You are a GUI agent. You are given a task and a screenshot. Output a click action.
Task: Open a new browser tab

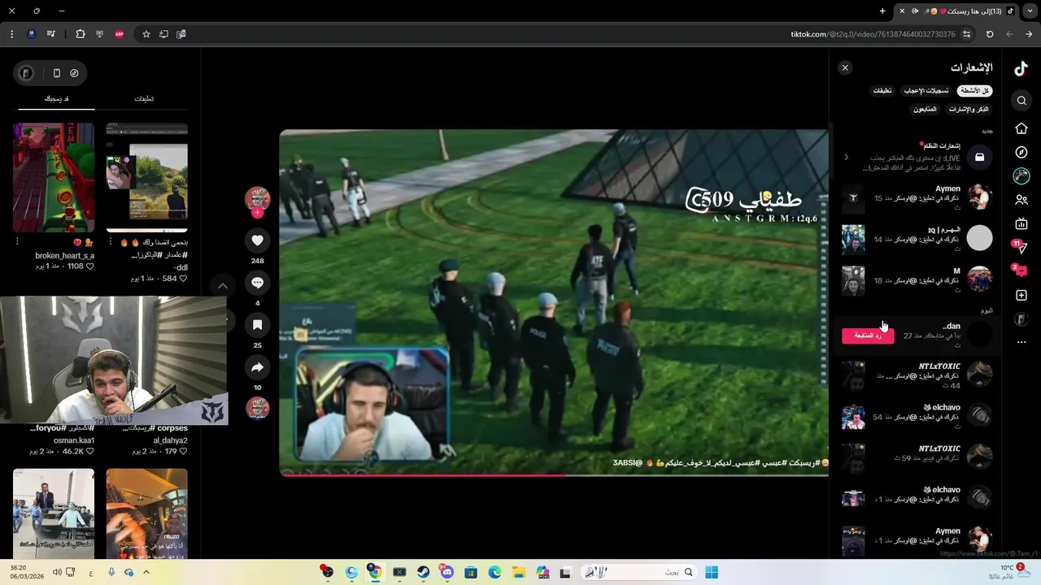(882, 11)
